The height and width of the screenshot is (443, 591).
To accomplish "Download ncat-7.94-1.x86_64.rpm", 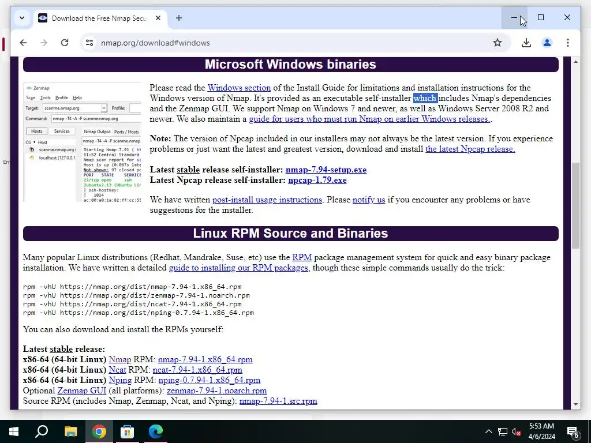I will (197, 370).
